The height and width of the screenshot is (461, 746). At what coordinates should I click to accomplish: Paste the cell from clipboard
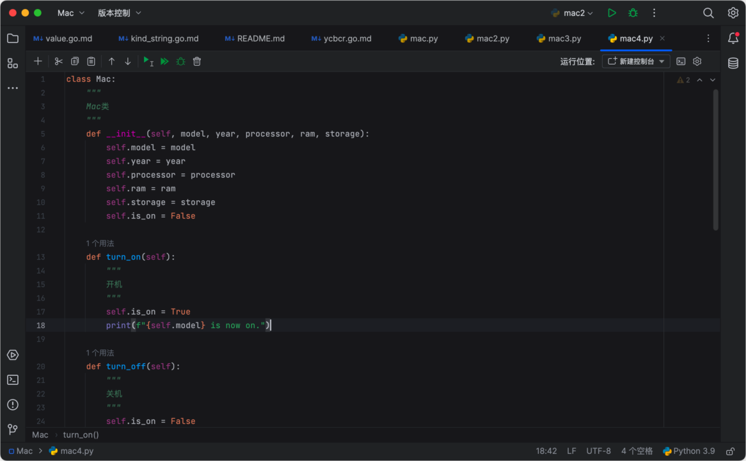click(x=91, y=61)
